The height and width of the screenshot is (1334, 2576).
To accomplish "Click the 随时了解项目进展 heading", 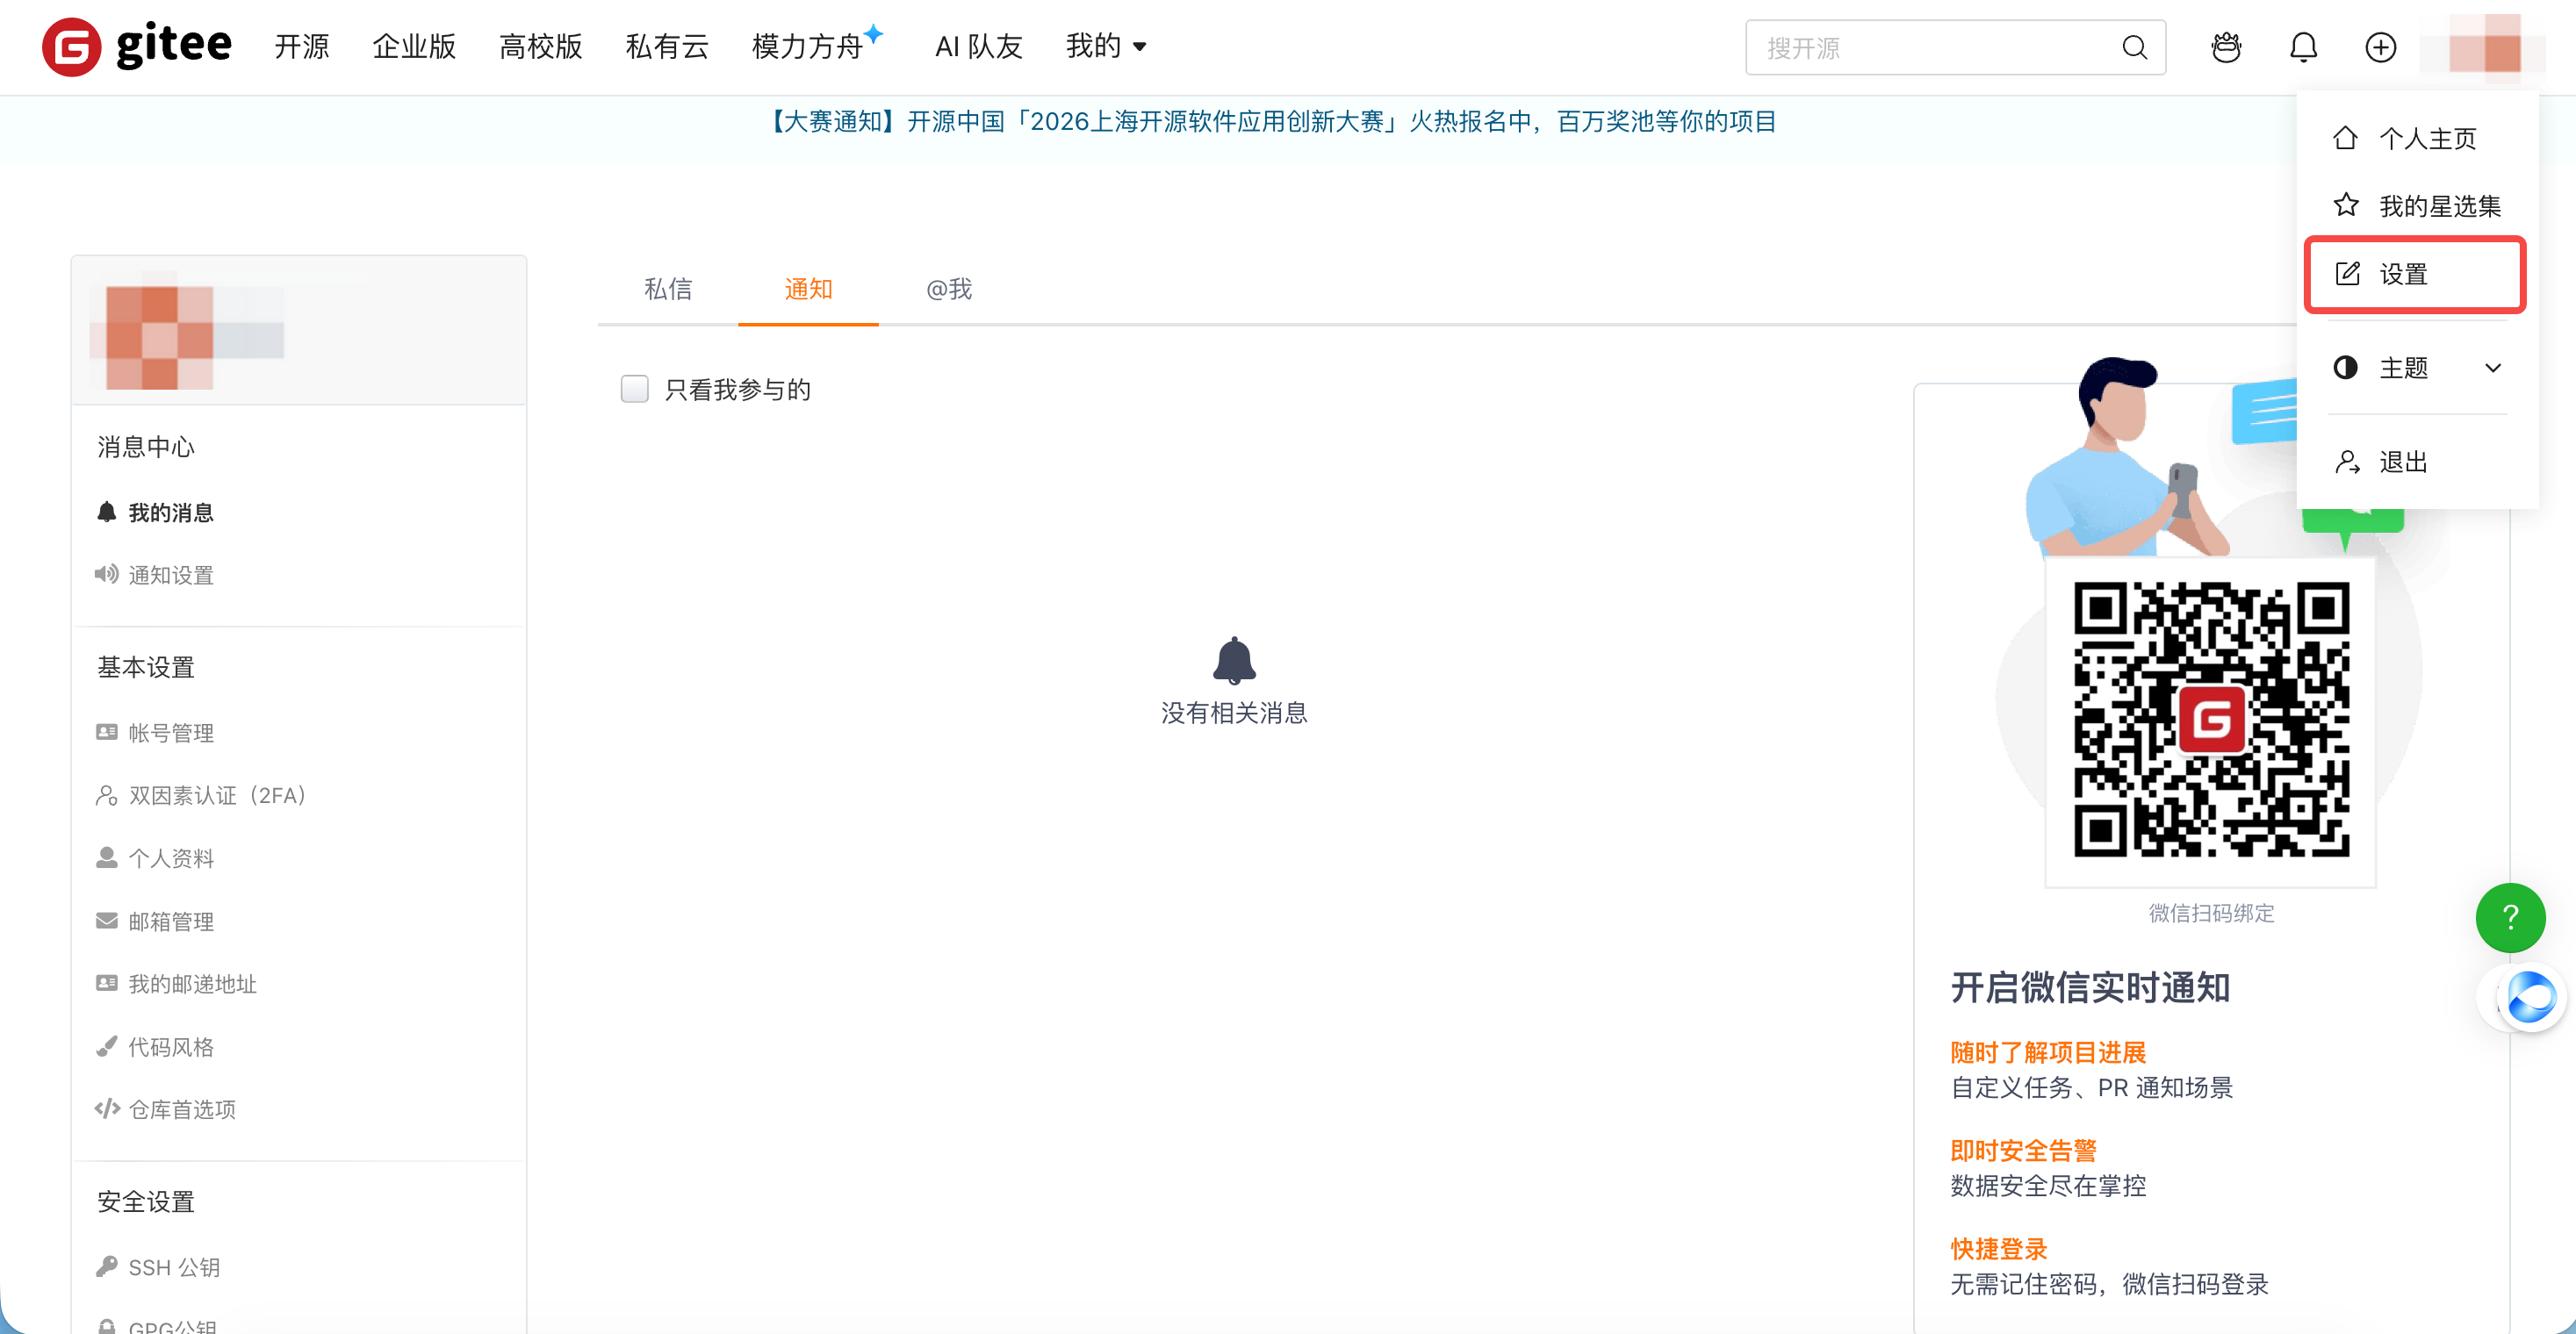I will pyautogui.click(x=2048, y=1052).
